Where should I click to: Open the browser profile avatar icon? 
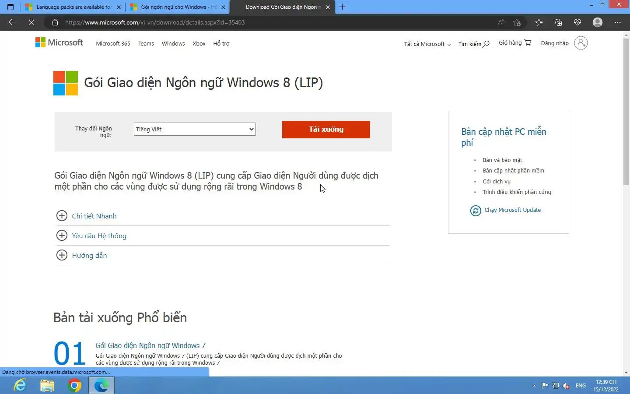(x=598, y=22)
